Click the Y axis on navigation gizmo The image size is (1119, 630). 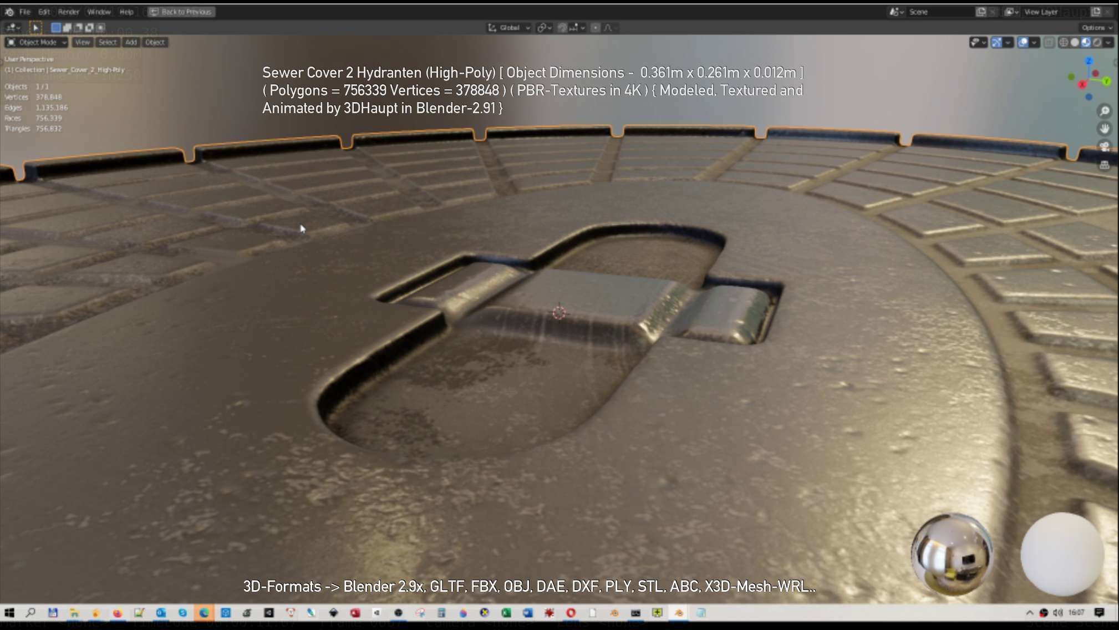click(1107, 82)
